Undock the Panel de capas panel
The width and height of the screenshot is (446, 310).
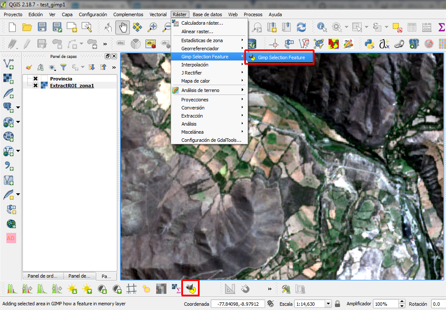[x=107, y=56]
